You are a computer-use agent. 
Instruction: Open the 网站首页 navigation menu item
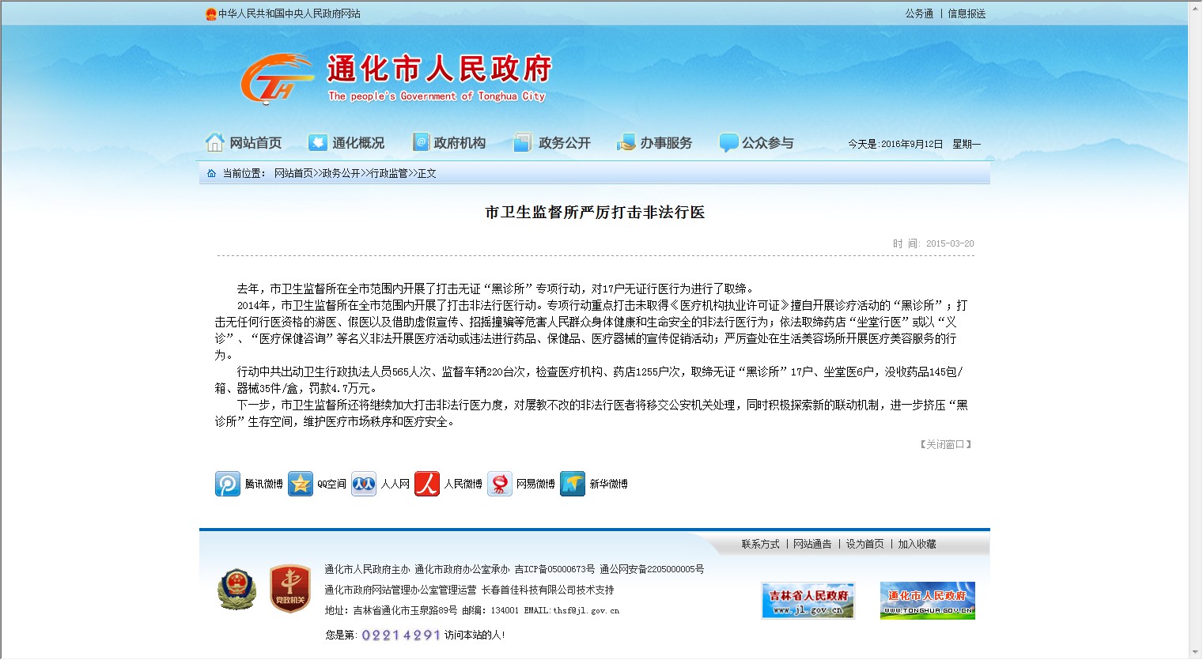point(244,143)
